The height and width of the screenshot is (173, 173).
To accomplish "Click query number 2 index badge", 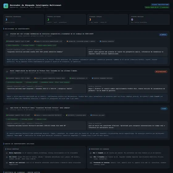I will pyautogui.click(x=7, y=72).
